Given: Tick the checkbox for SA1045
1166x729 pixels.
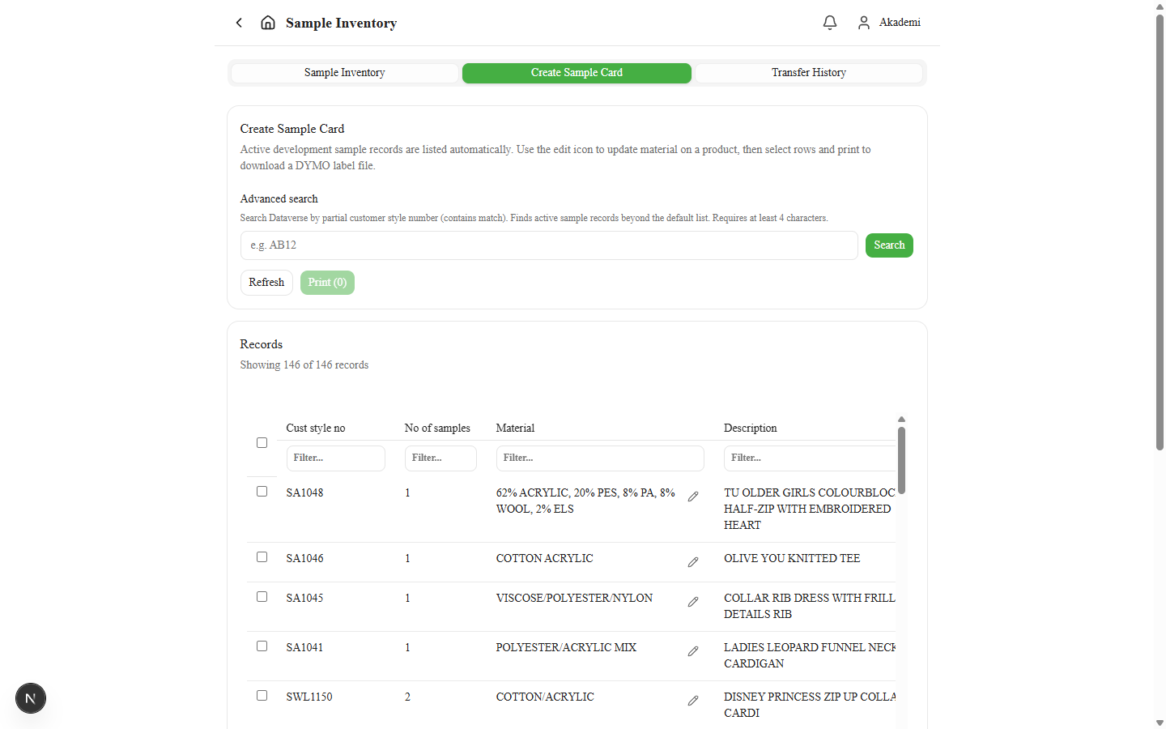Looking at the screenshot, I should (x=262, y=597).
